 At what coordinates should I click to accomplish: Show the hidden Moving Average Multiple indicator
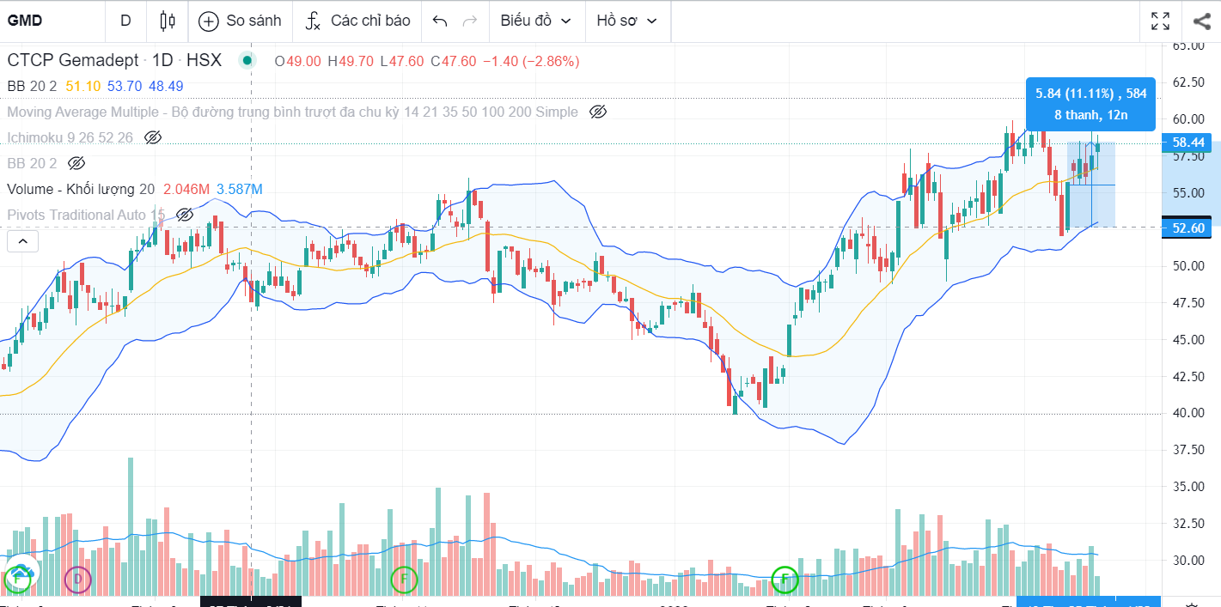point(599,112)
